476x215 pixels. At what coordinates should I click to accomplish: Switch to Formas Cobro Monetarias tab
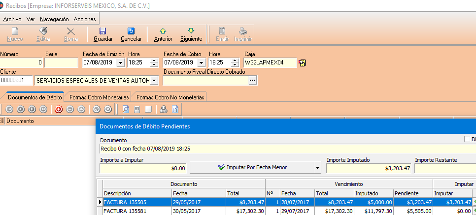tap(99, 97)
